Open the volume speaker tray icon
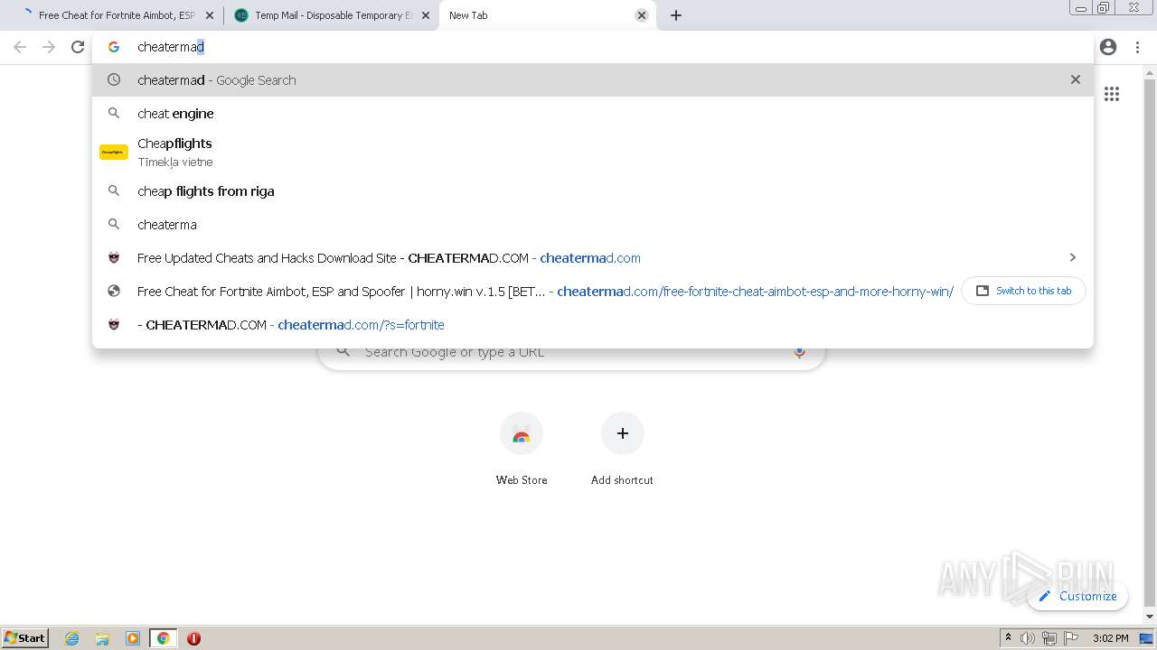The image size is (1157, 650). pyautogui.click(x=1028, y=638)
